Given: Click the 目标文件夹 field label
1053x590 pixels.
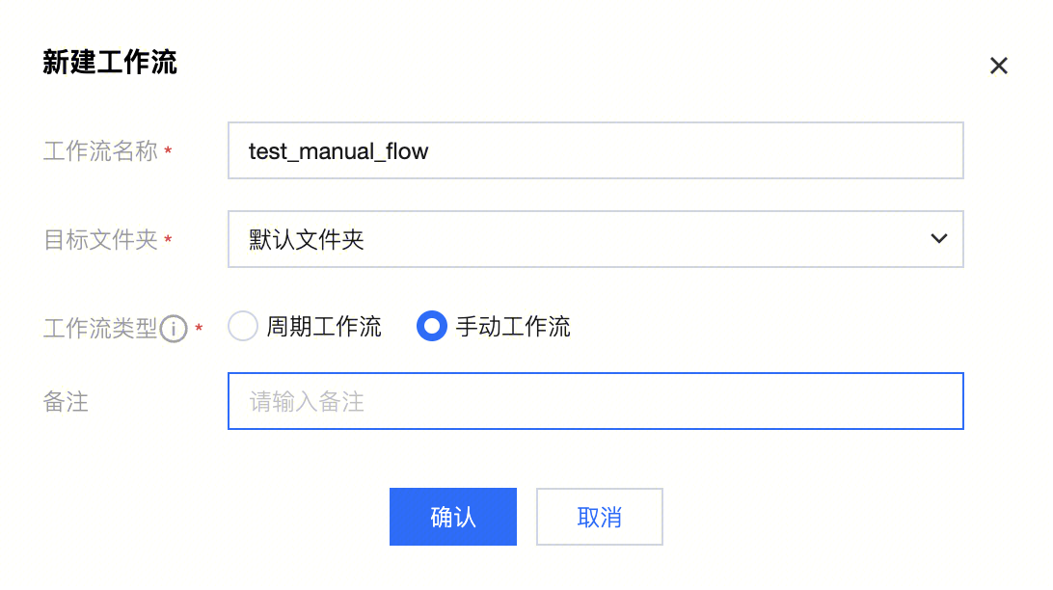Looking at the screenshot, I should 100,239.
